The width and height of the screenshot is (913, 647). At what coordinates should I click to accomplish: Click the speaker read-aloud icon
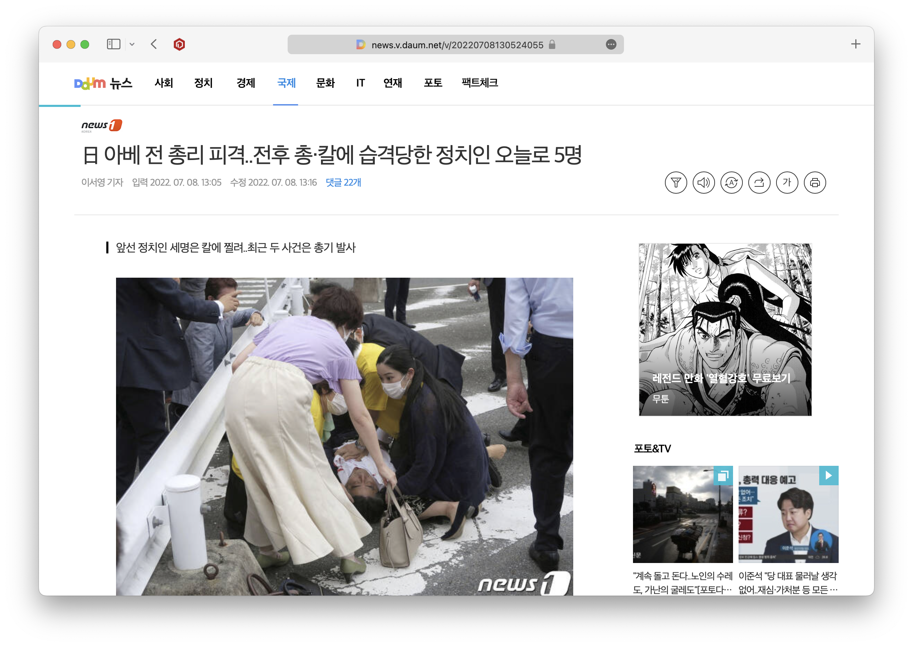[704, 183]
